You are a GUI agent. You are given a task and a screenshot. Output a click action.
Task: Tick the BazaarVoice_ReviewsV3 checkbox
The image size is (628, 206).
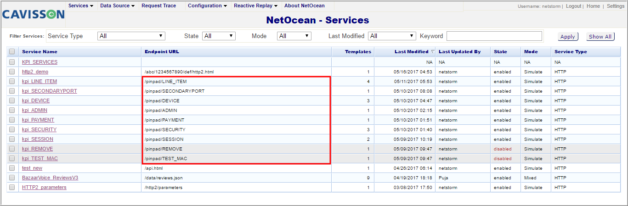[x=12, y=178]
